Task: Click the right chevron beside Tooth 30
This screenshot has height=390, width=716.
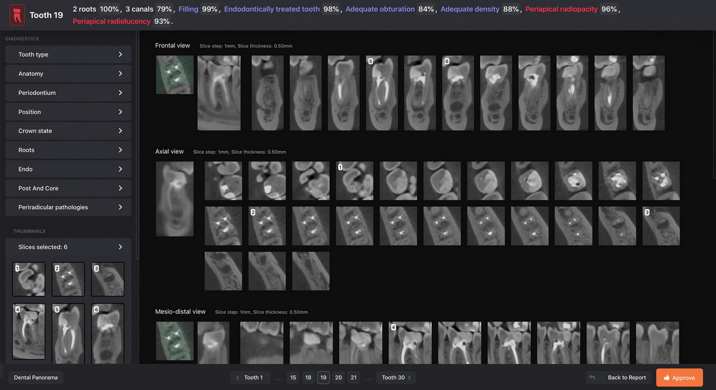Action: [x=409, y=378]
